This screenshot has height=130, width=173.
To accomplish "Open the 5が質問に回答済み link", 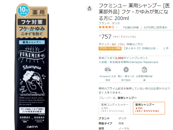I will tap(155, 27).
